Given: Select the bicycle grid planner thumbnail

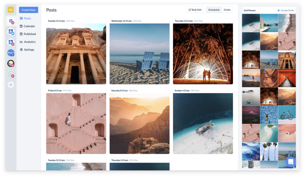Looking at the screenshot, I should tap(287, 115).
